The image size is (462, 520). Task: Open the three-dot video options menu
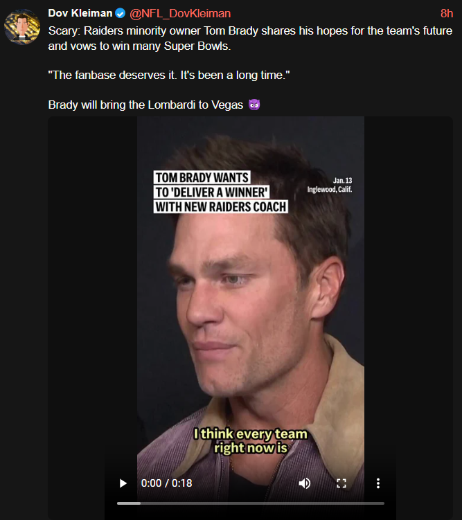pos(377,483)
